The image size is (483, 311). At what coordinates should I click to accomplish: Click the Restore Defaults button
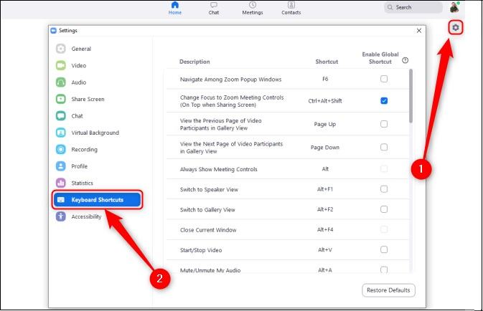click(x=388, y=290)
